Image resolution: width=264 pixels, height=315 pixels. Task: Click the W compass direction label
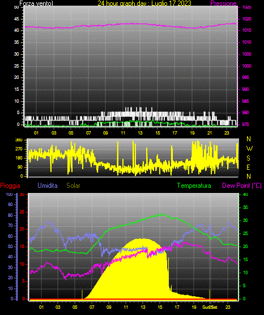coord(249,149)
